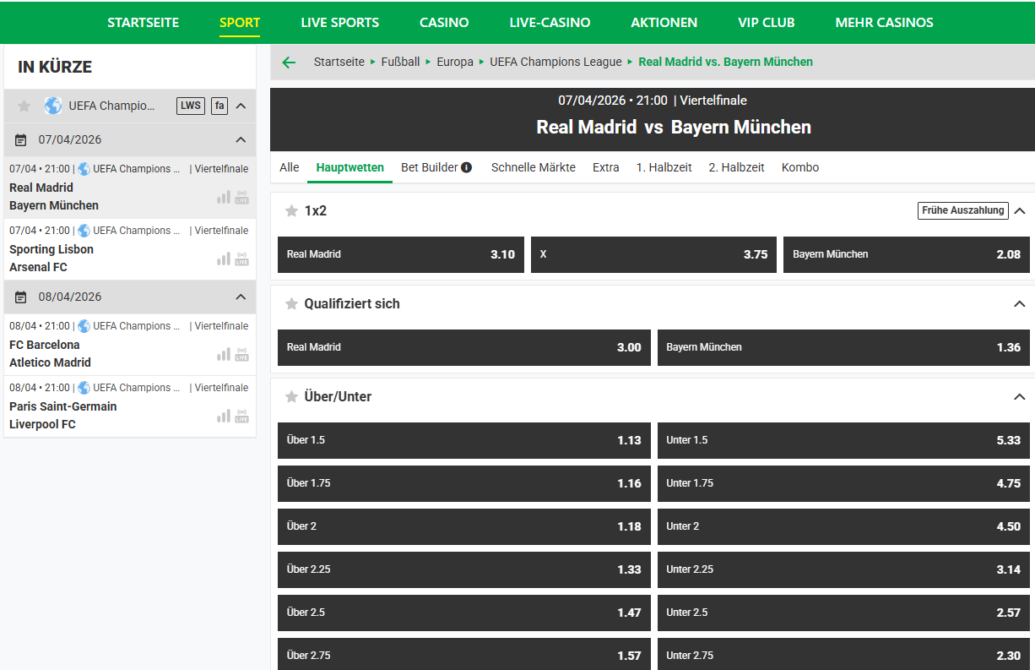The width and height of the screenshot is (1035, 670).
Task: Click the live stream icon for Paris Saint-Germain match
Action: (x=242, y=416)
